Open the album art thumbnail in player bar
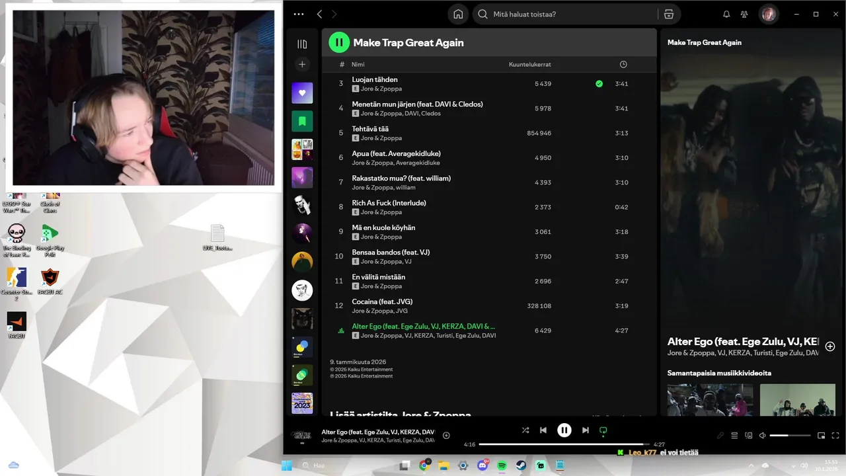 pyautogui.click(x=302, y=435)
